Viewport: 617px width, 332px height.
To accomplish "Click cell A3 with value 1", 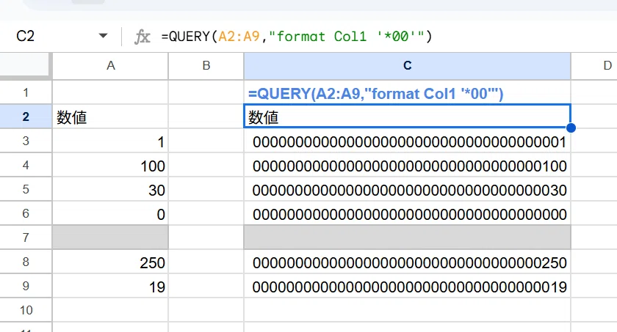I will 111,141.
